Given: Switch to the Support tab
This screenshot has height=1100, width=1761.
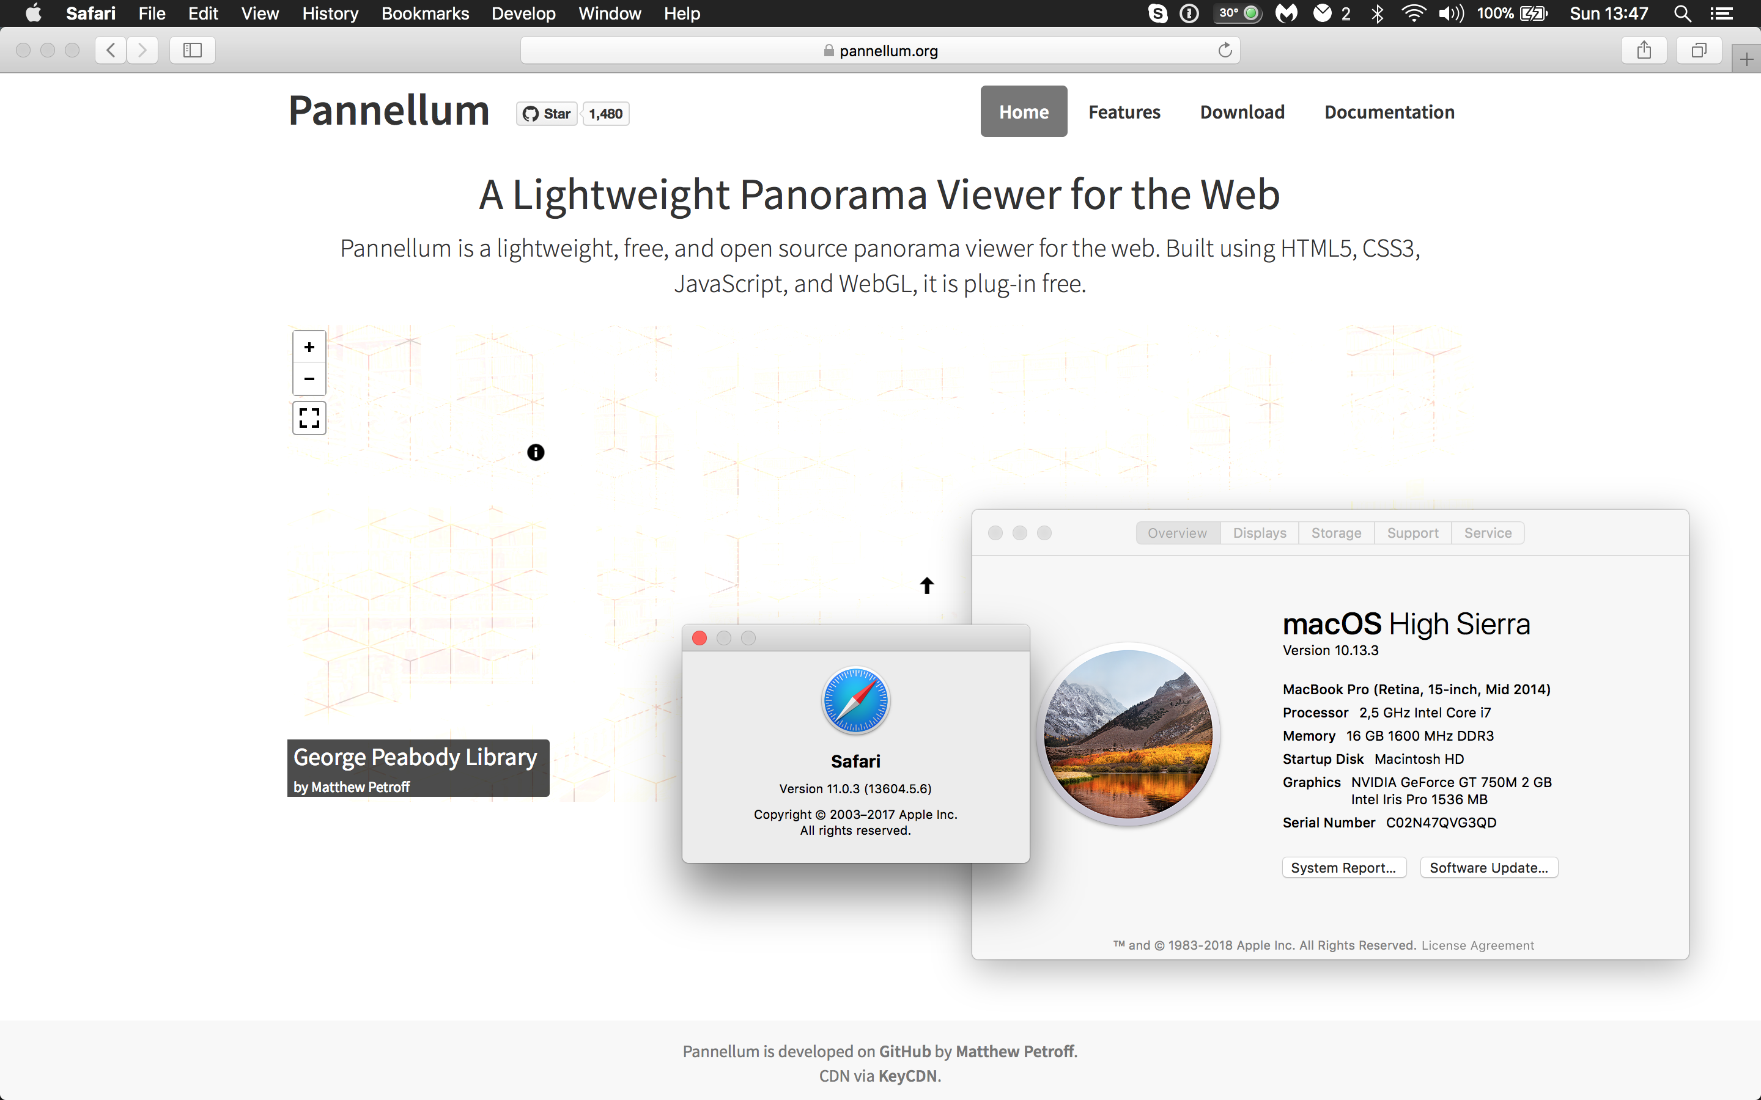Looking at the screenshot, I should (x=1412, y=532).
